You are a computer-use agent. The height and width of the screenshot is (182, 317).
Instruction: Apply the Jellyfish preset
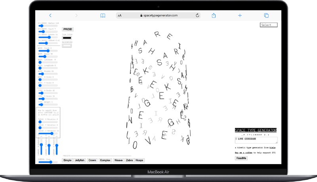[80, 160]
